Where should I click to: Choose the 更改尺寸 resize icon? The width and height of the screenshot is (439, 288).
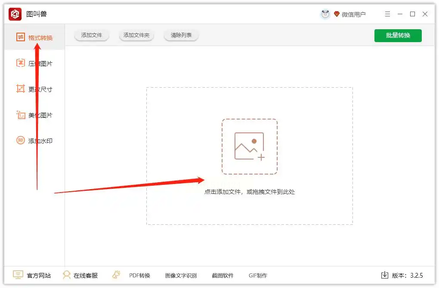click(20, 89)
